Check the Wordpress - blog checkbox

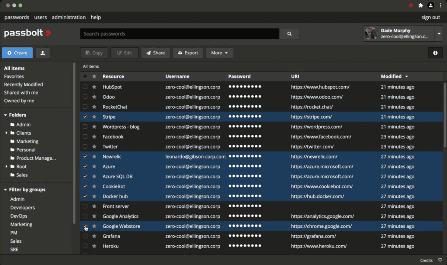pyautogui.click(x=85, y=127)
